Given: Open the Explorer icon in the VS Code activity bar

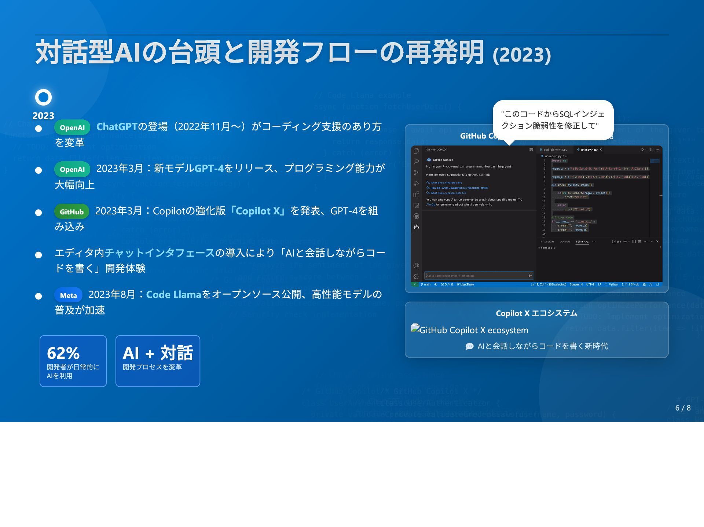Looking at the screenshot, I should click(x=416, y=151).
